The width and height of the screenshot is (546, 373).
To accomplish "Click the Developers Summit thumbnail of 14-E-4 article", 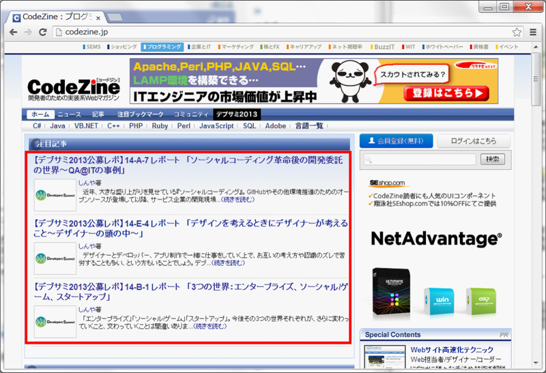I will click(55, 258).
